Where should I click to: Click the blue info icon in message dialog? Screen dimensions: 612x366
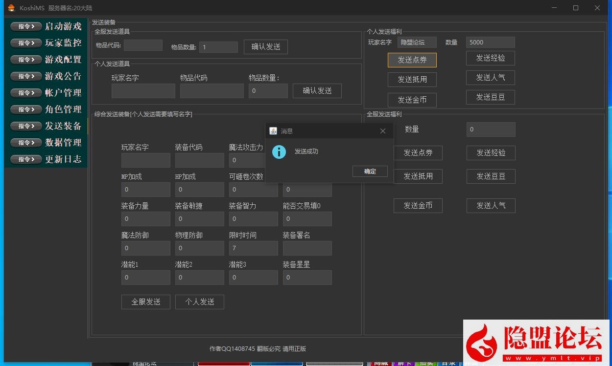pyautogui.click(x=279, y=152)
